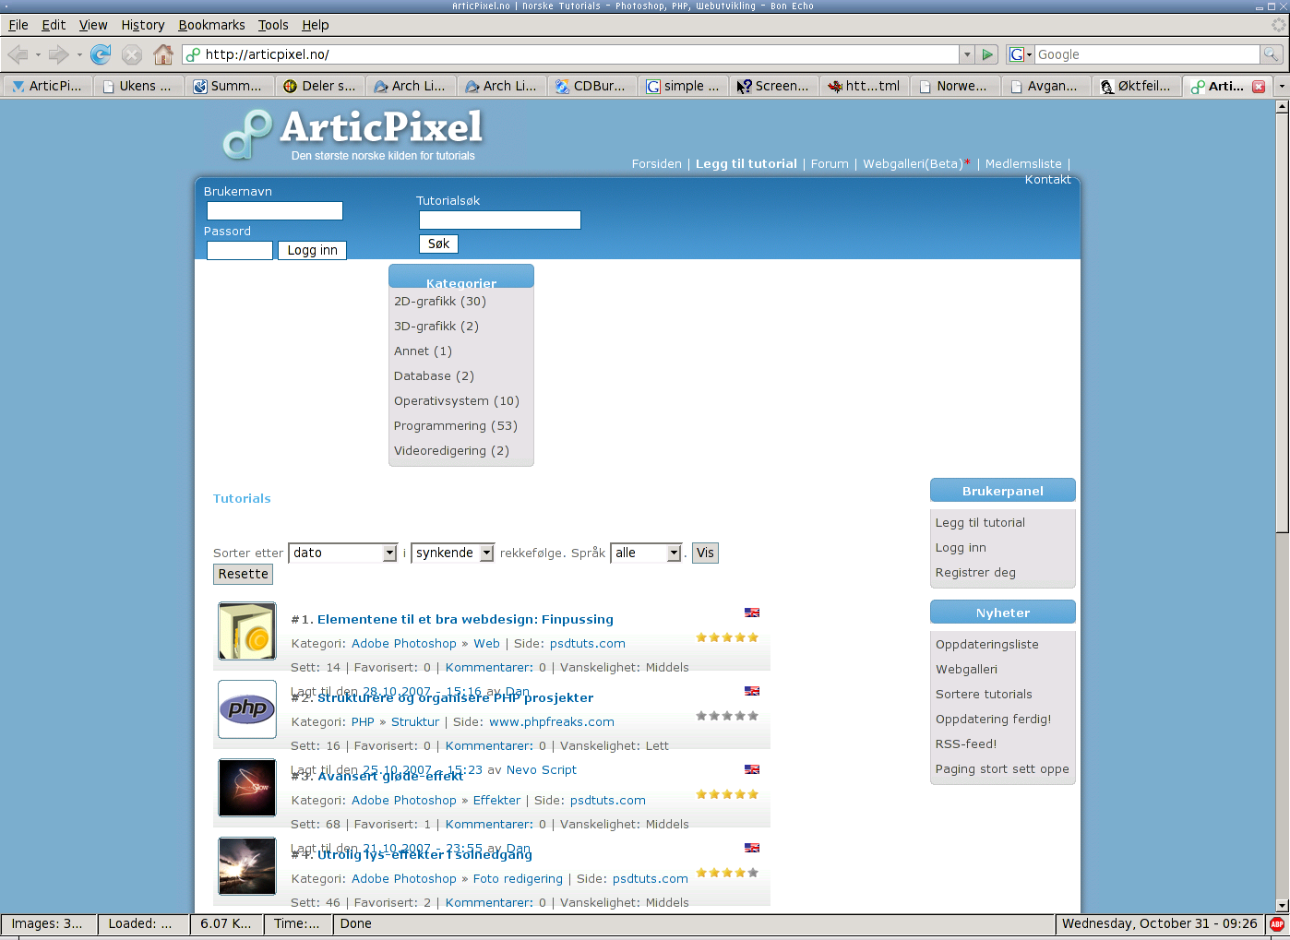Open the glow effect thumbnail for tutorial #3
1290x940 pixels.
click(x=247, y=788)
